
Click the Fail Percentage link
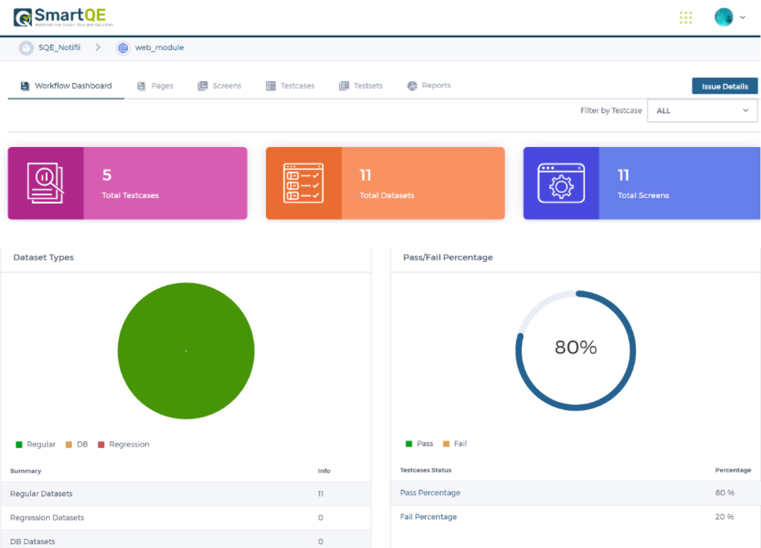coord(428,516)
